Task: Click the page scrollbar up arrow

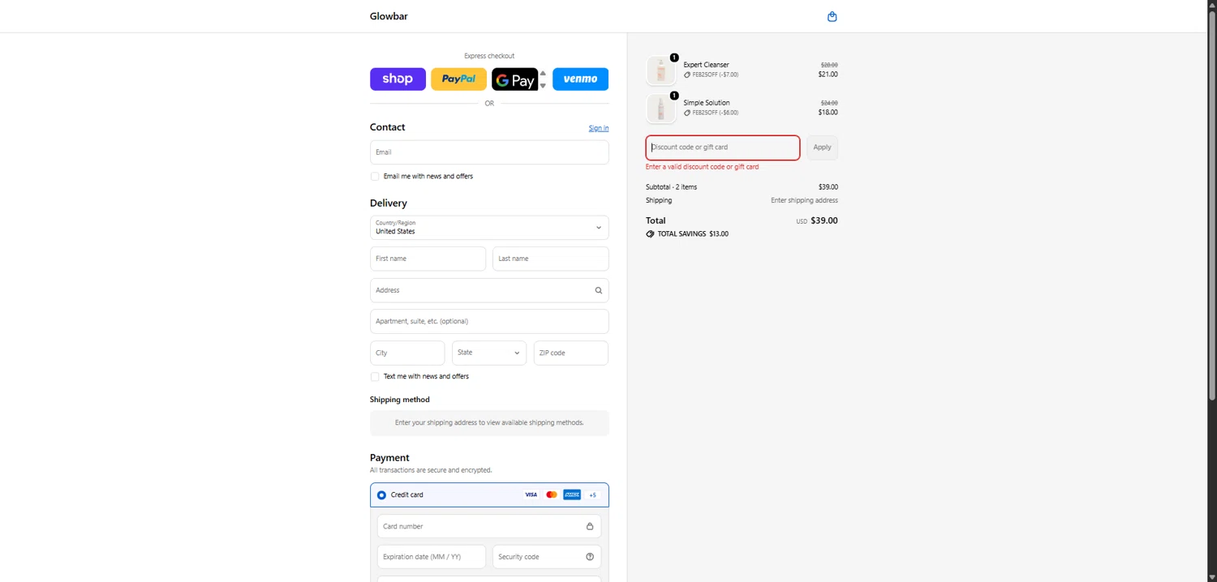Action: coord(1212,4)
